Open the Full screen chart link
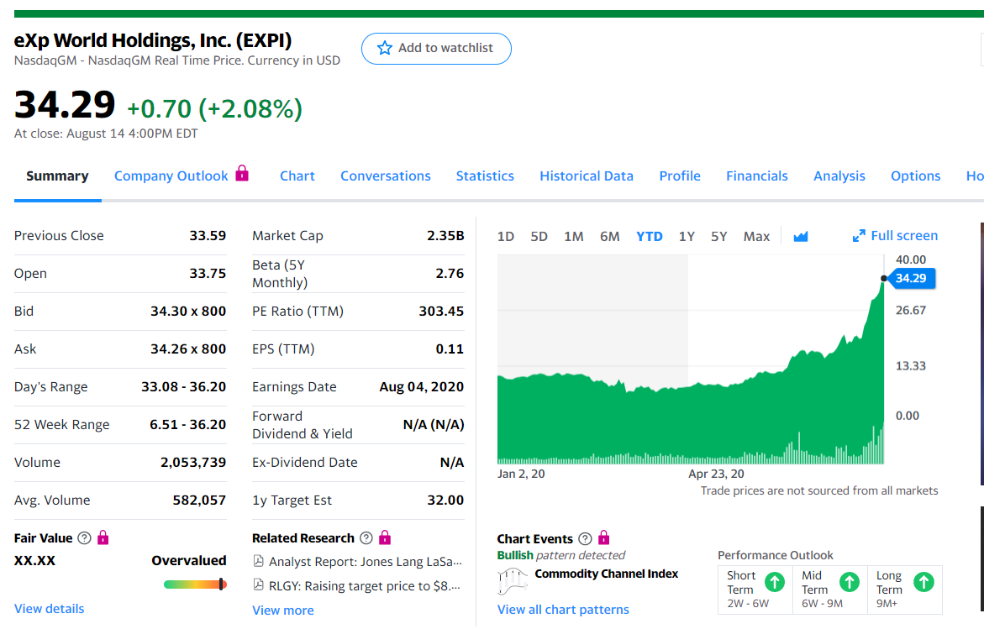Viewport: 984px width, 629px height. pyautogui.click(x=895, y=236)
